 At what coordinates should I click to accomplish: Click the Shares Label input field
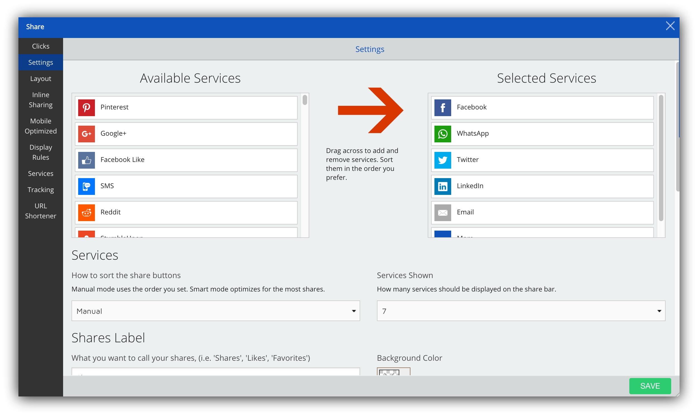pyautogui.click(x=216, y=374)
